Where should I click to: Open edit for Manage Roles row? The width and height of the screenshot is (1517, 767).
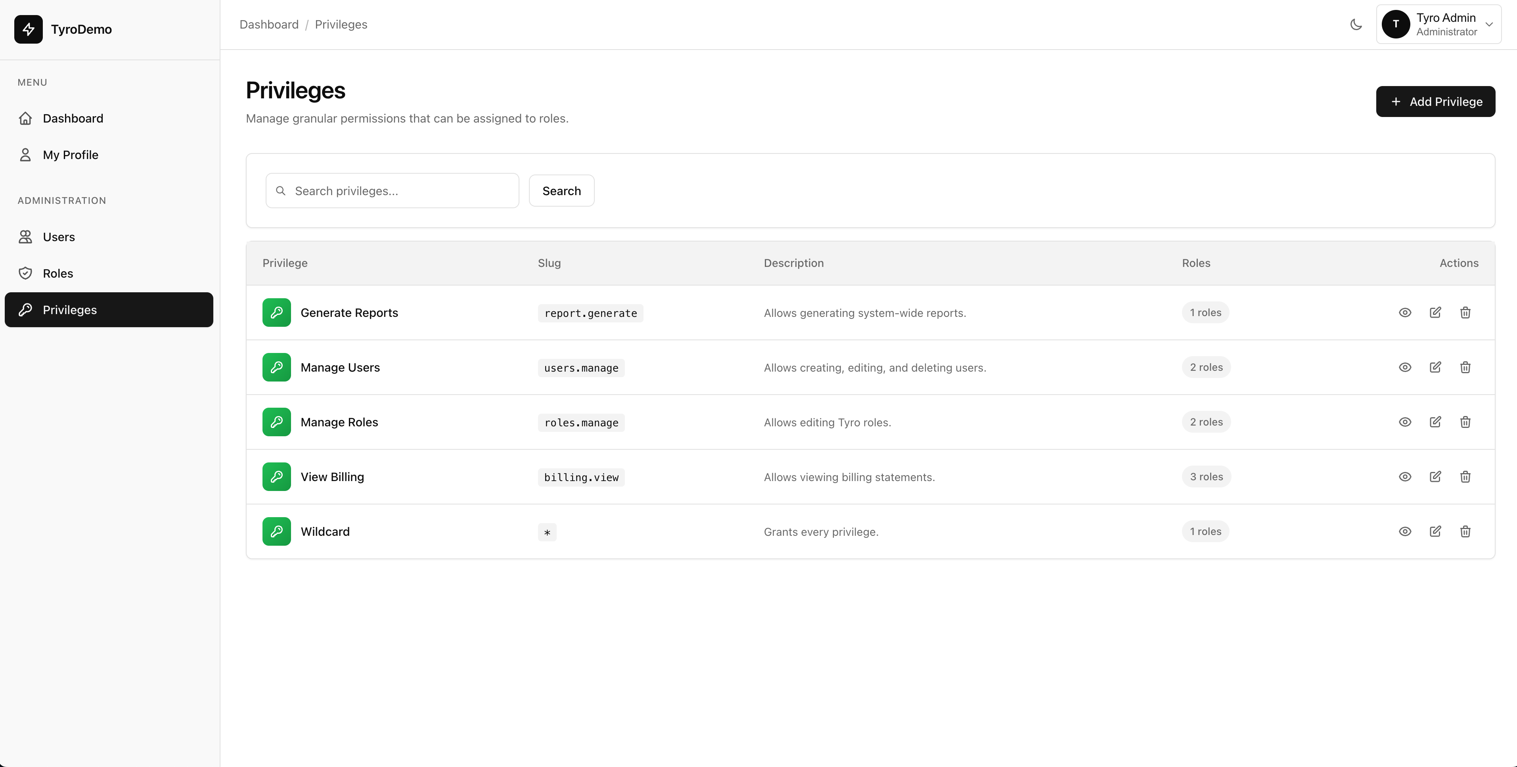click(1435, 422)
